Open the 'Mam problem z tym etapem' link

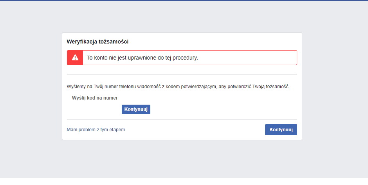[96, 130]
